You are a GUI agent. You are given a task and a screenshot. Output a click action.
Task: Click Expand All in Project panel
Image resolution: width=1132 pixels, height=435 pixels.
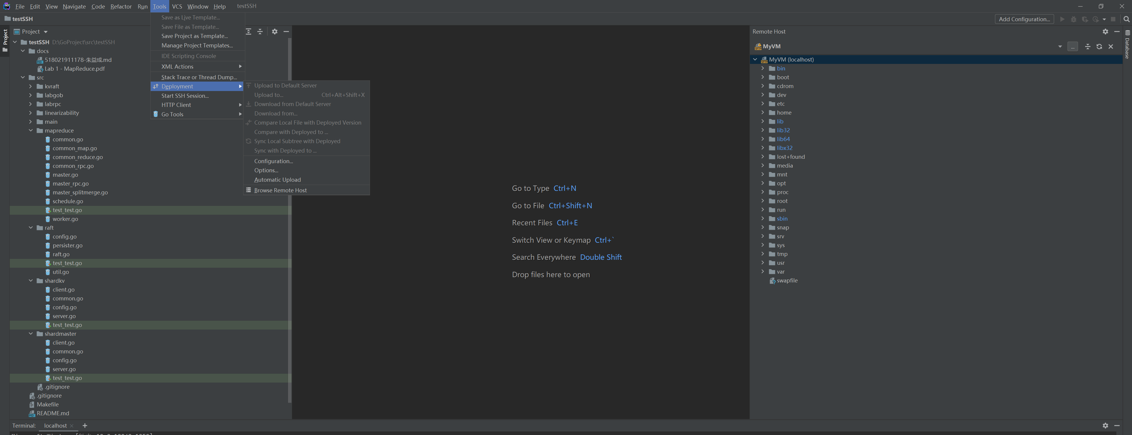tap(248, 32)
